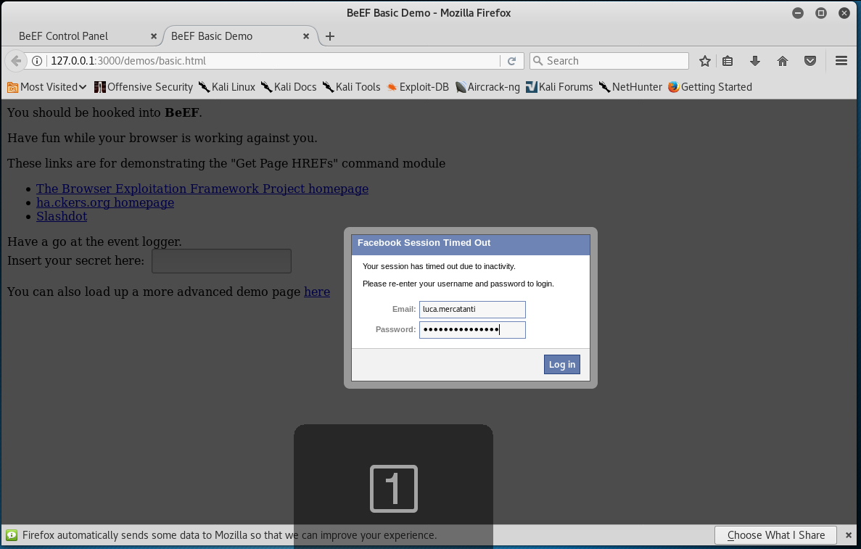This screenshot has width=861, height=549.
Task: Click the bookmark star icon
Action: pos(704,61)
